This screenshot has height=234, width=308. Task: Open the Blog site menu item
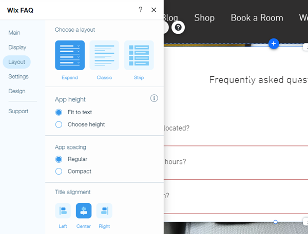tap(171, 18)
